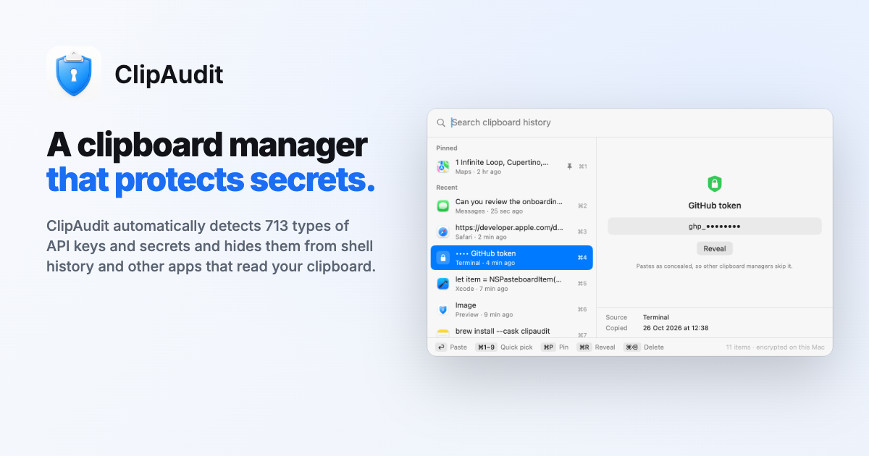Image resolution: width=869 pixels, height=456 pixels.
Task: Click the Pin action label in footer
Action: (x=563, y=347)
